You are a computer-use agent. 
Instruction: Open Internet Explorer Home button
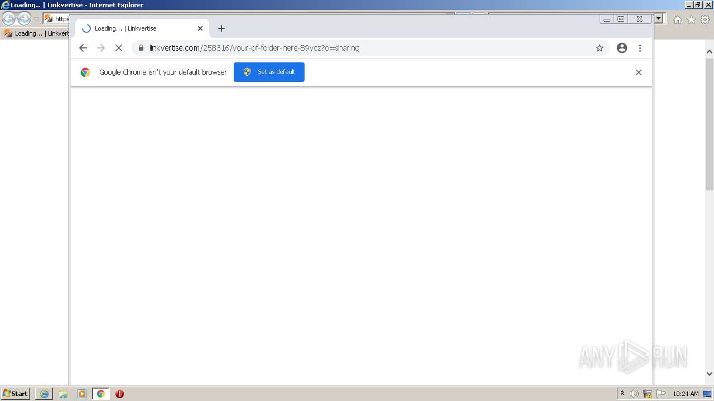677,19
